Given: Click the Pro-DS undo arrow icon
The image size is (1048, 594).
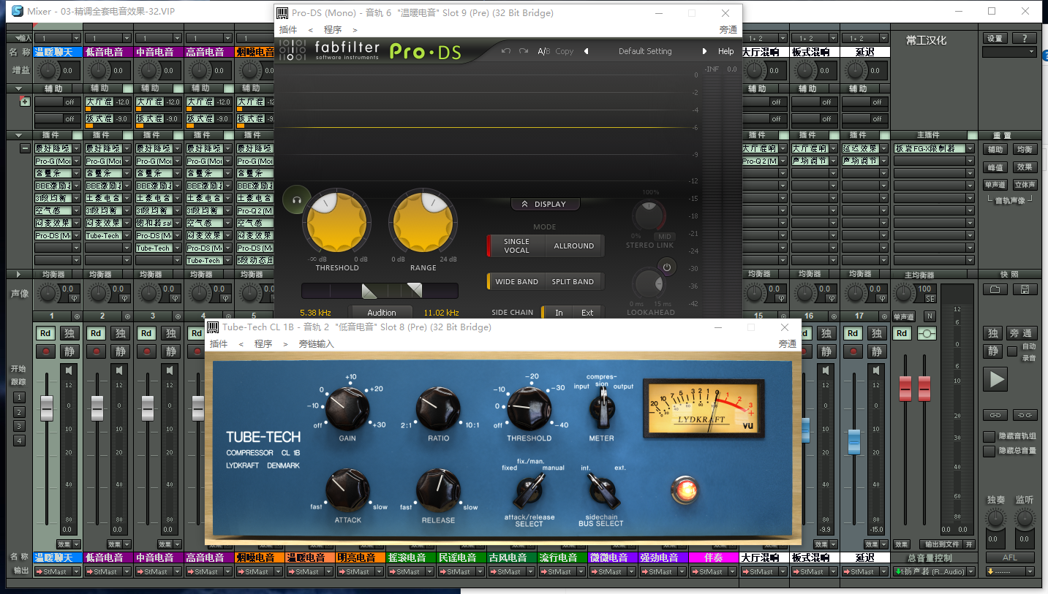Looking at the screenshot, I should (x=506, y=51).
